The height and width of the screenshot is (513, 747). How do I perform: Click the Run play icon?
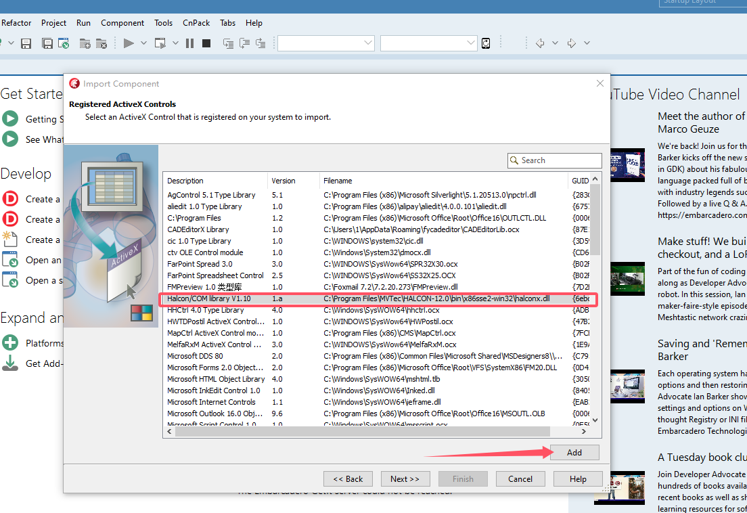[x=129, y=43]
